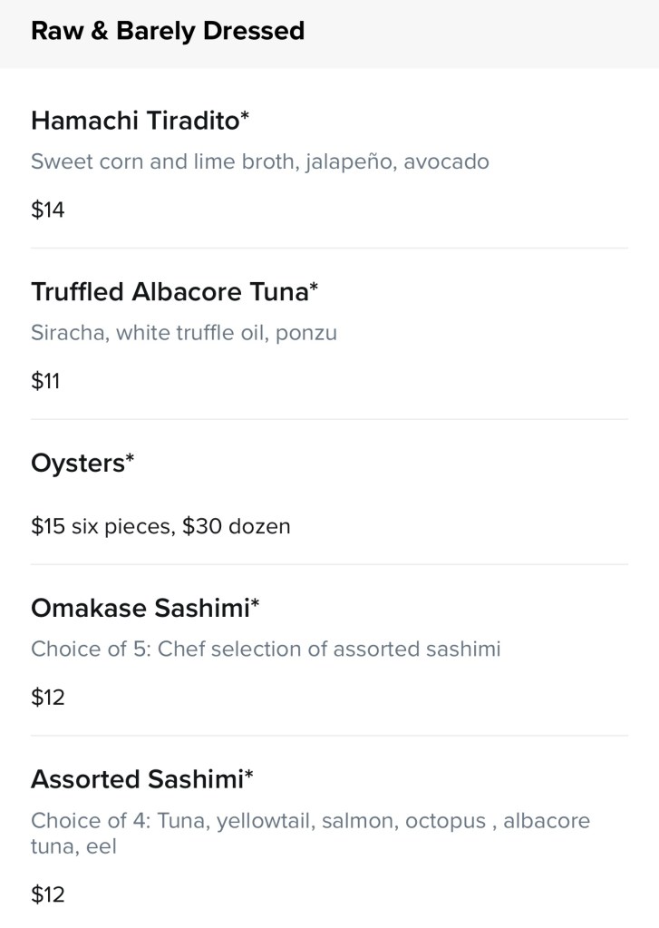The height and width of the screenshot is (928, 659).
Task: Open the Oysters menu item
Action: [77, 464]
